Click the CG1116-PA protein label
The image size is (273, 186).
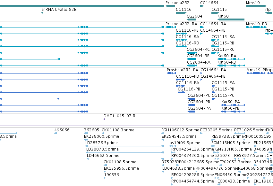pos(188,83)
